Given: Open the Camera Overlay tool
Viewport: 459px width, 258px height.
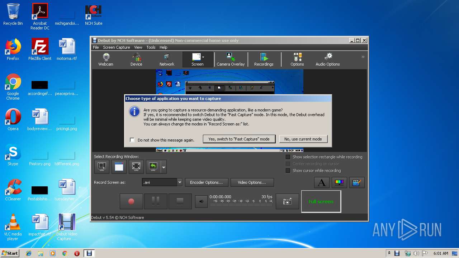Looking at the screenshot, I should (231, 59).
